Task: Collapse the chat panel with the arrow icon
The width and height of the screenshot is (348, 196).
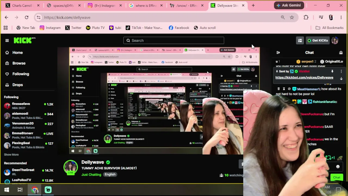Action: [278, 53]
